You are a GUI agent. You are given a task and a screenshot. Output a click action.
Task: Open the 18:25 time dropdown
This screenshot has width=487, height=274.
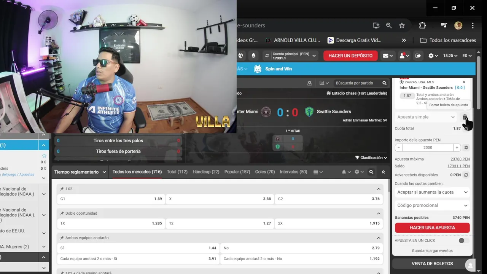click(x=450, y=56)
